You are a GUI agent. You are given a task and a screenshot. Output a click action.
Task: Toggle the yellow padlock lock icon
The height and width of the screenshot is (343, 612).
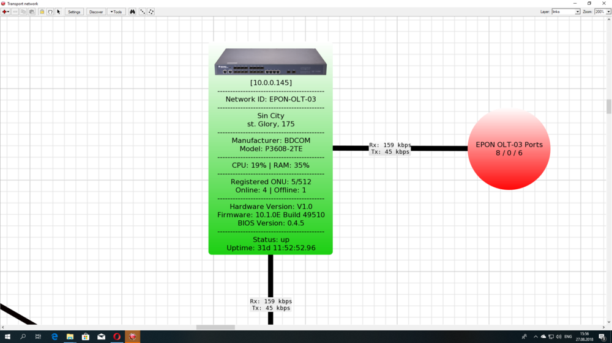pyautogui.click(x=42, y=12)
